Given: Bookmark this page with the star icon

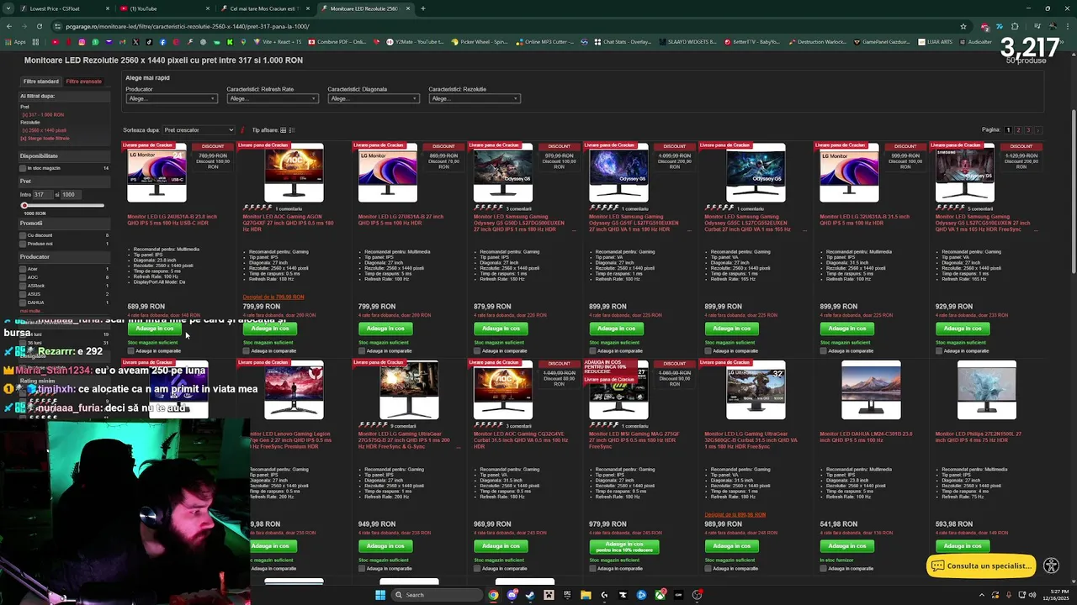Looking at the screenshot, I should pyautogui.click(x=963, y=26).
